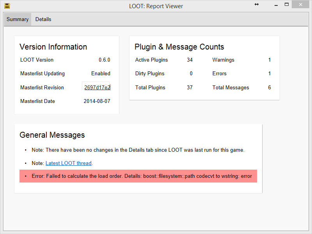Click the Plugin & Message Counts heading

[179, 47]
